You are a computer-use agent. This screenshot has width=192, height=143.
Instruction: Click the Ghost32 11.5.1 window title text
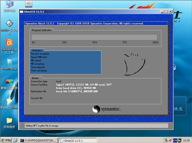(x=34, y=11)
